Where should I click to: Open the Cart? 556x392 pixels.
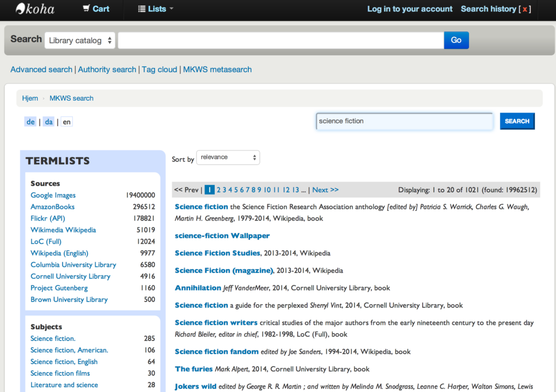(96, 9)
